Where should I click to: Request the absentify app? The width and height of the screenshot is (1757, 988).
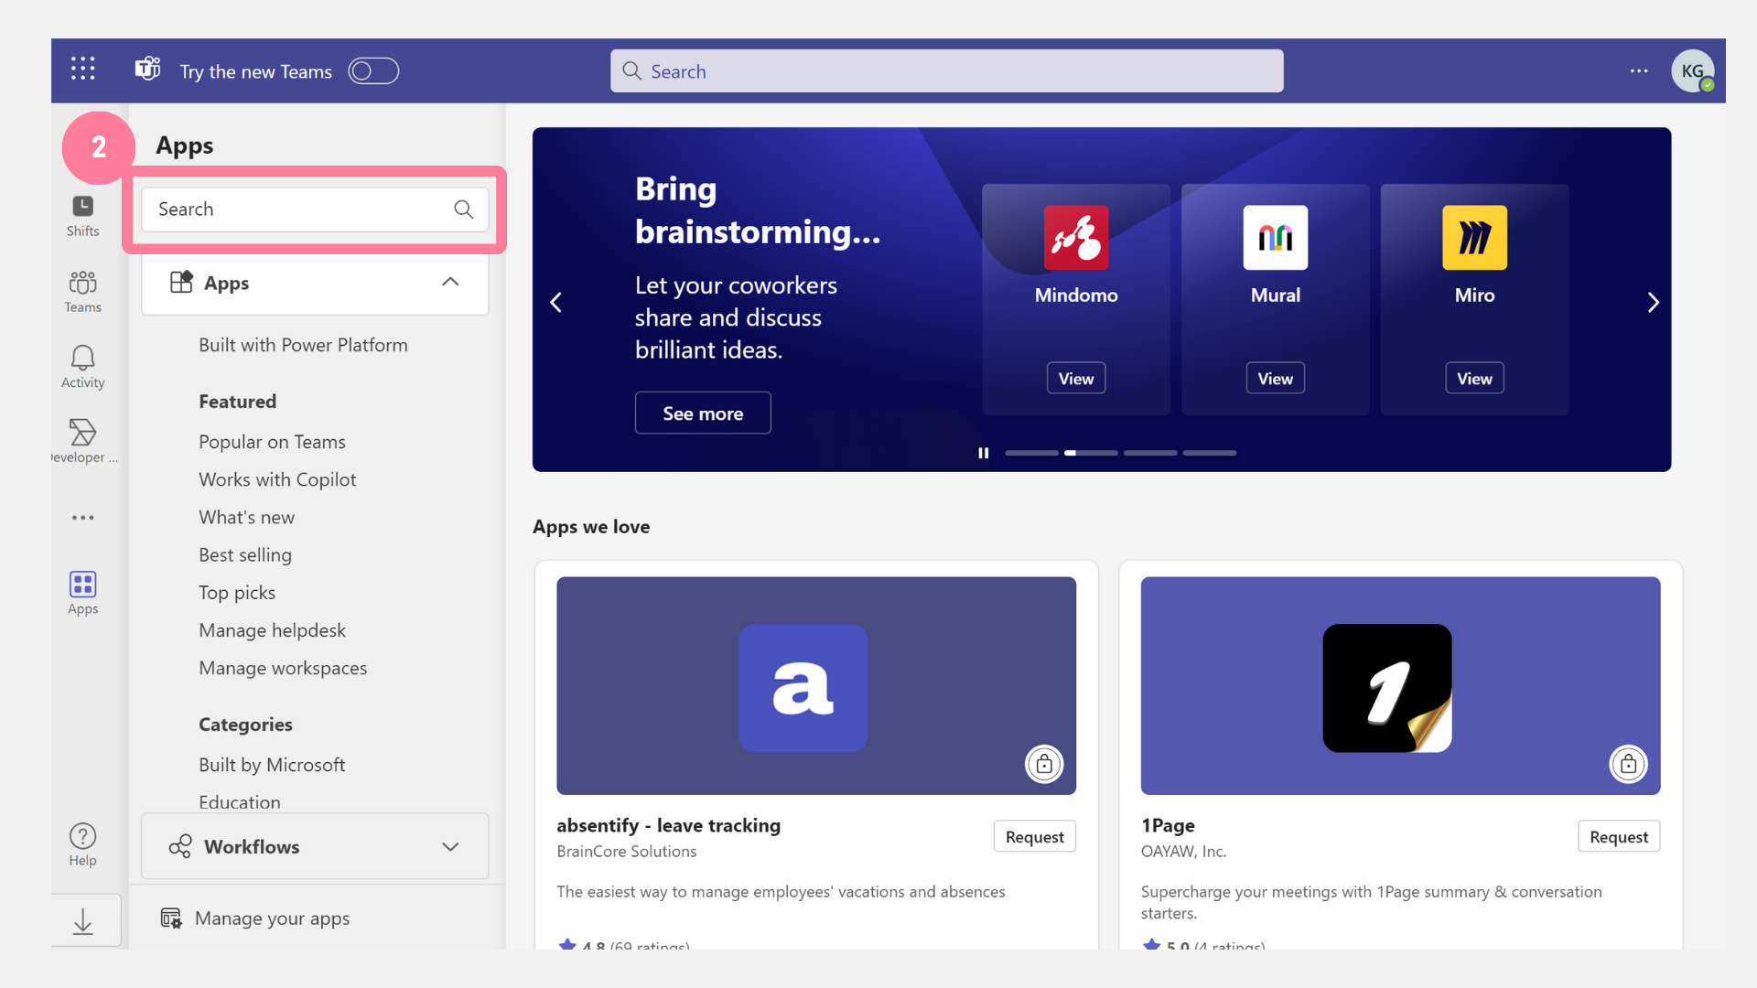[x=1034, y=837]
